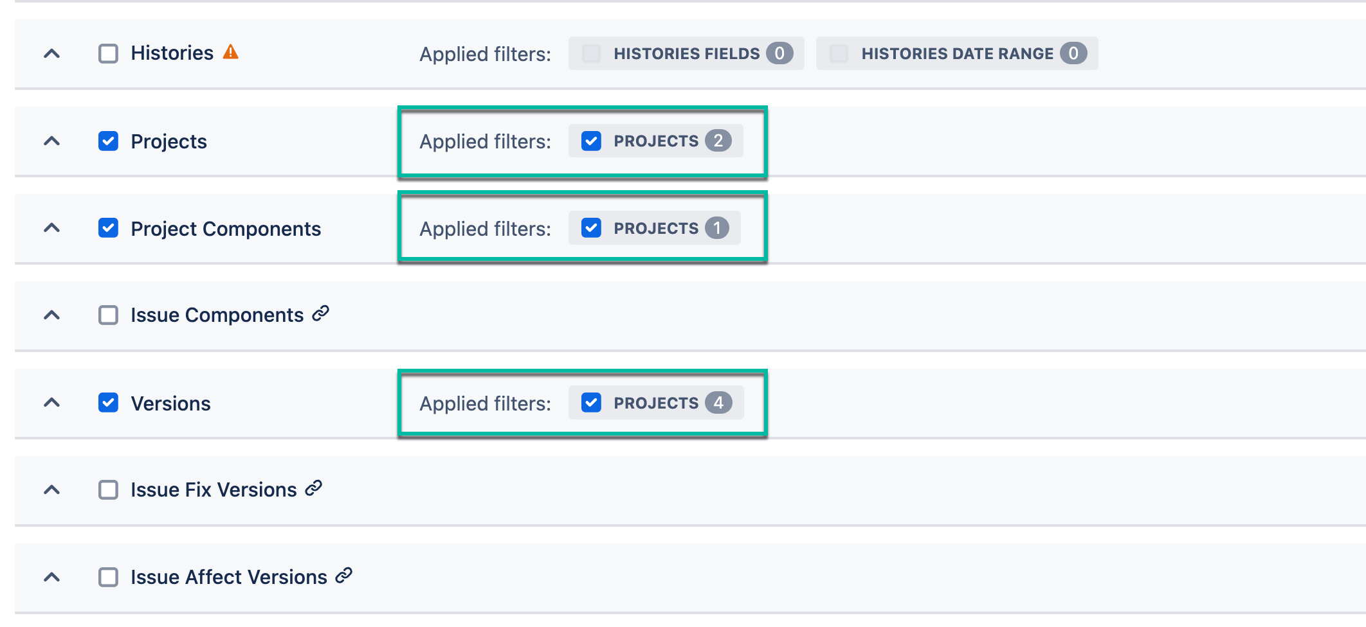Image resolution: width=1366 pixels, height=627 pixels.
Task: Open PROJECTS 4 filter under Versions
Action: tap(656, 402)
